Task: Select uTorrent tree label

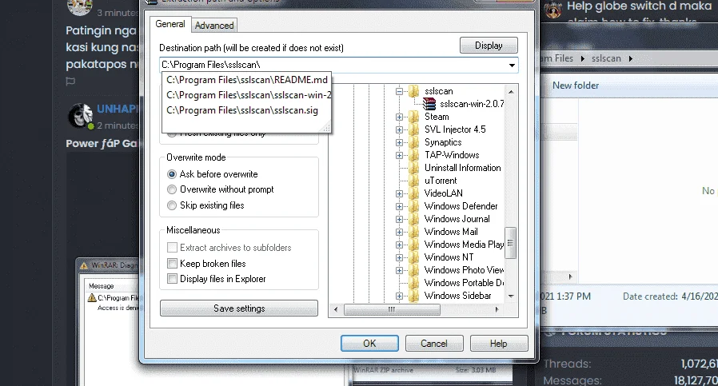Action: [x=441, y=181]
